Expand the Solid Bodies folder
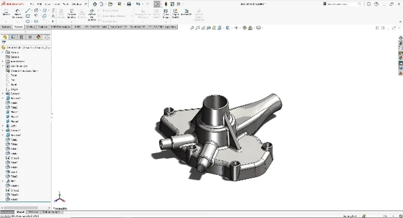 coord(3,66)
